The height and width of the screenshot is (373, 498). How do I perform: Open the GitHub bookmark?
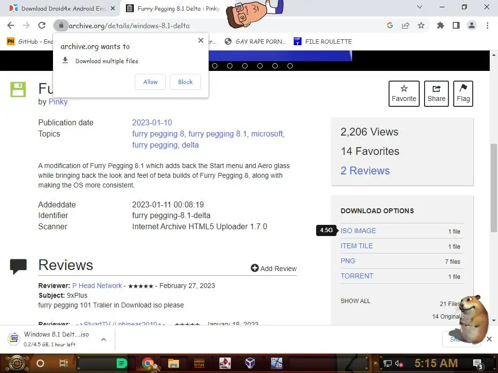(x=30, y=42)
